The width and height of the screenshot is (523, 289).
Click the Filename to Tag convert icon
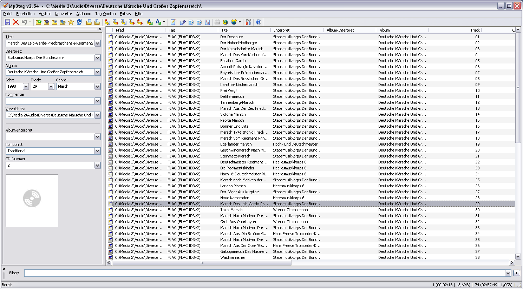116,22
